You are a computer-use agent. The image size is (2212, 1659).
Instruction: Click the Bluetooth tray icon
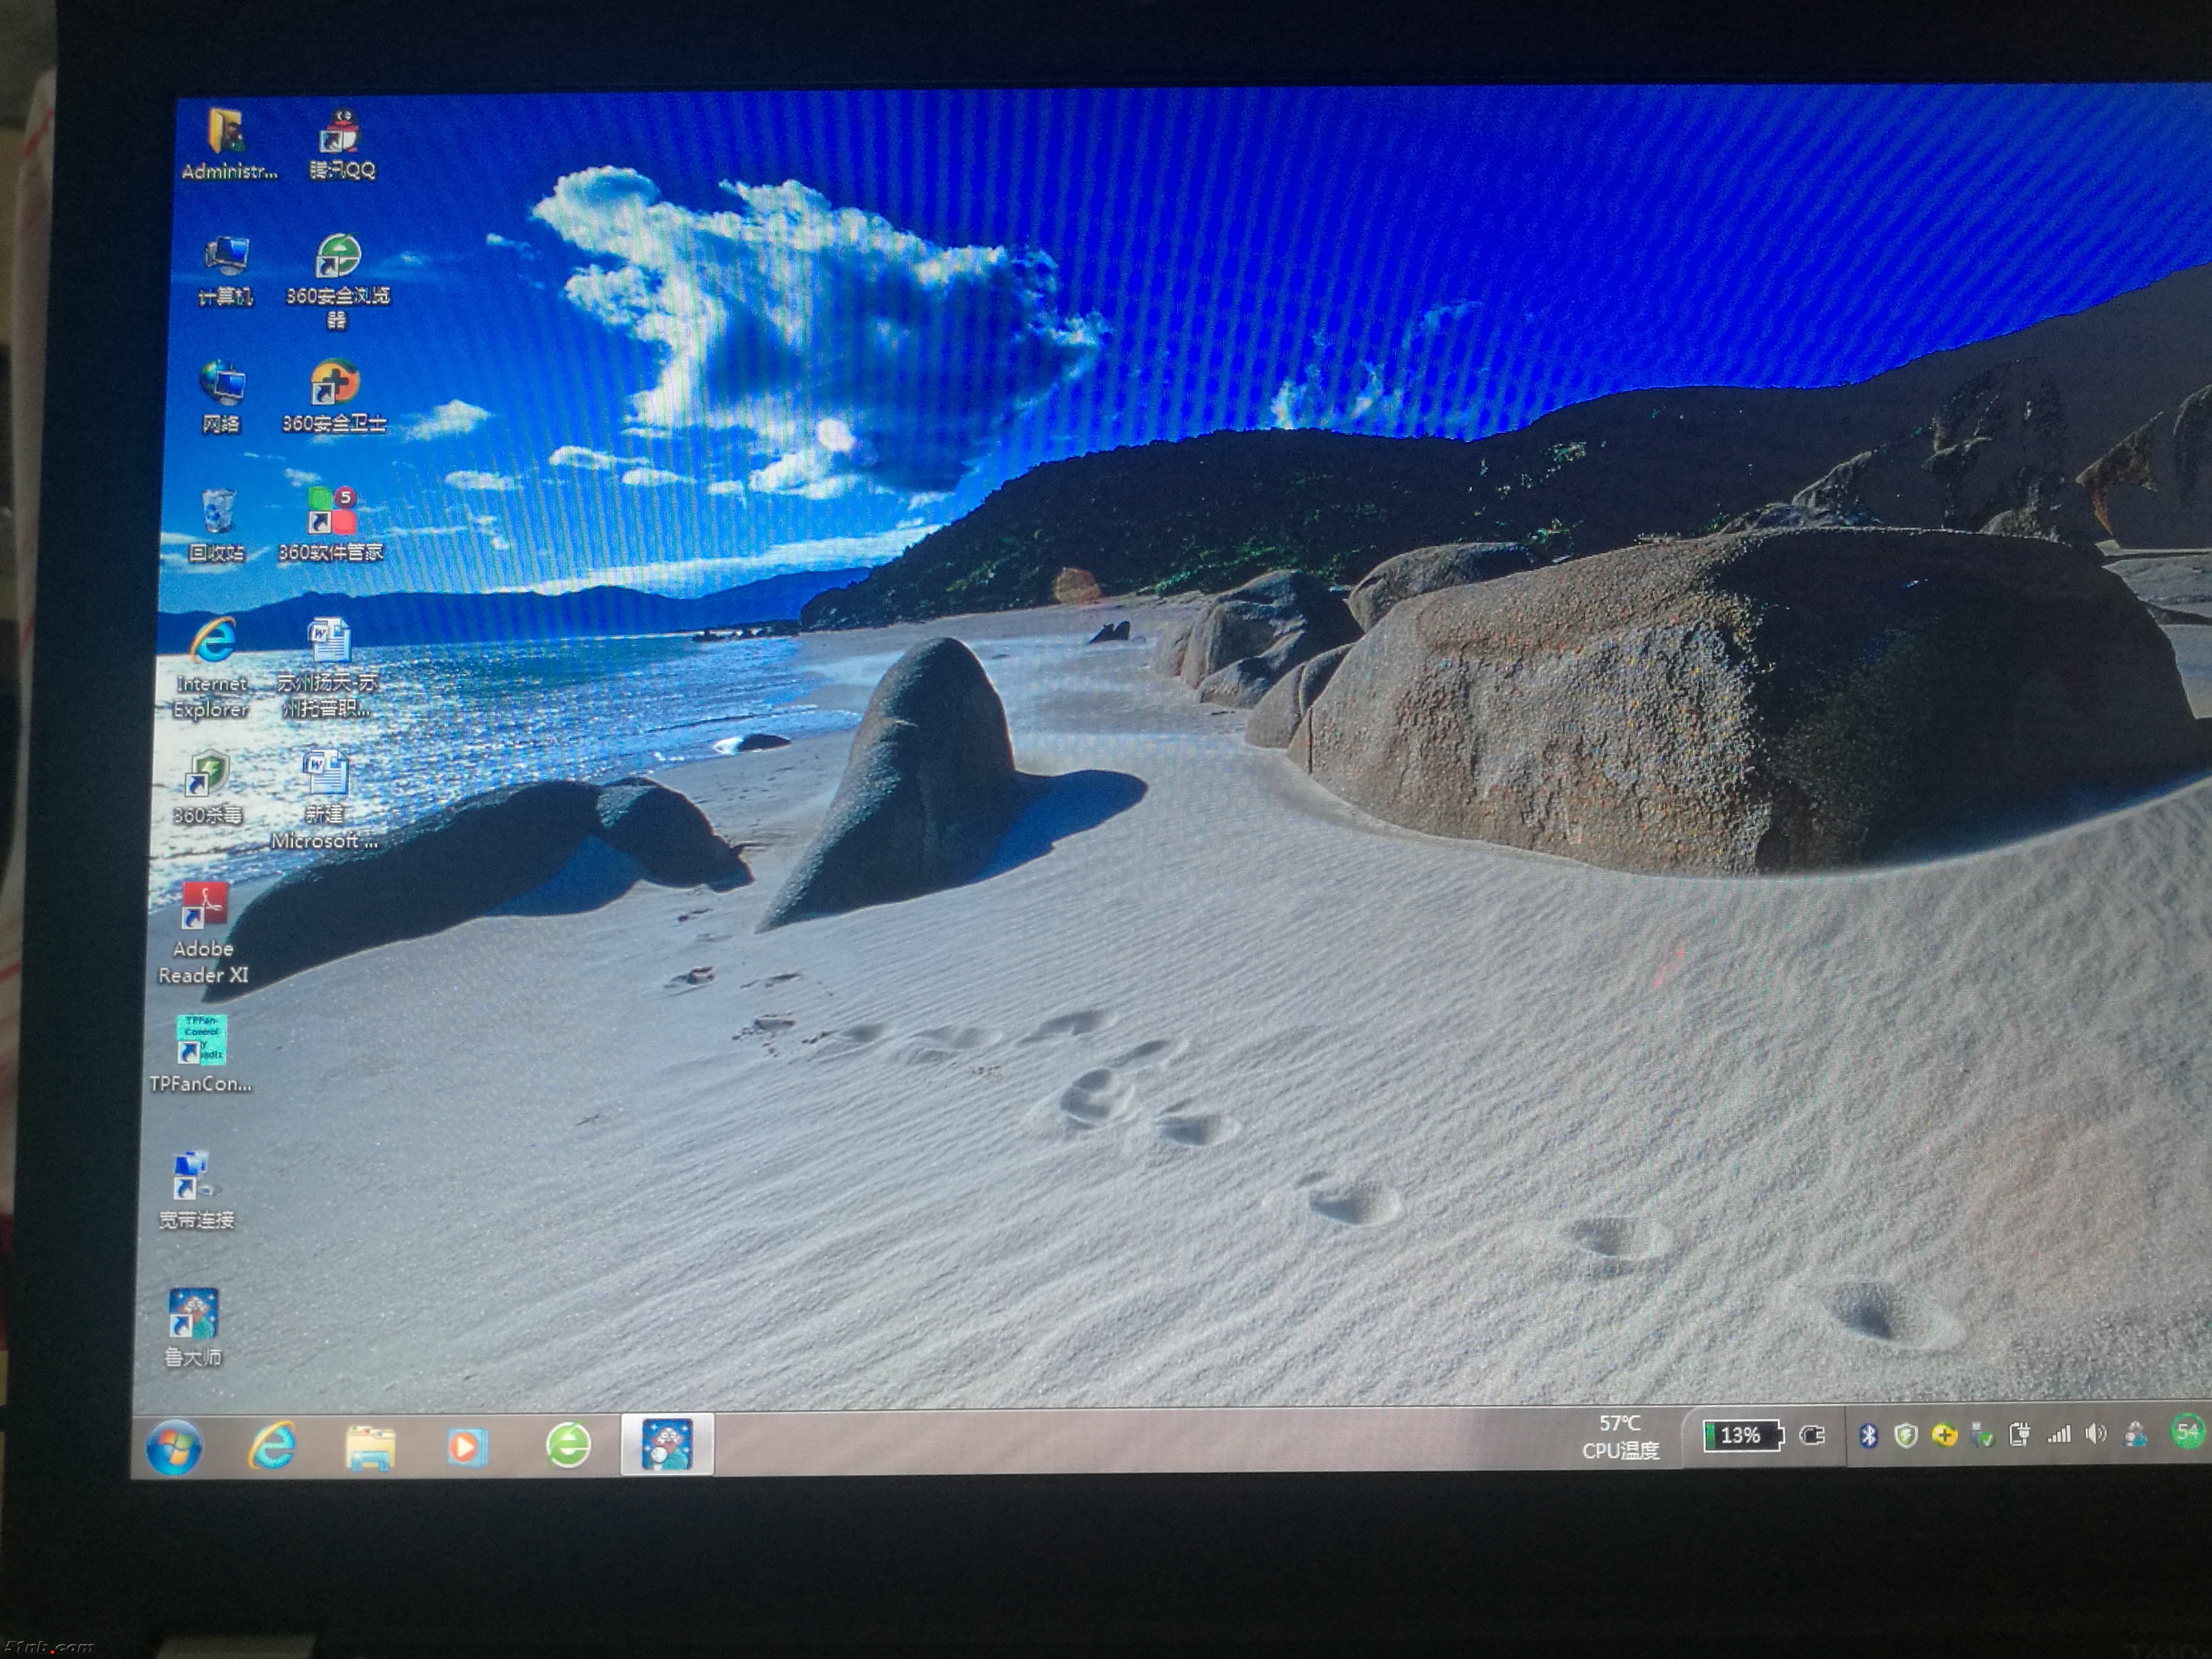(1867, 1436)
